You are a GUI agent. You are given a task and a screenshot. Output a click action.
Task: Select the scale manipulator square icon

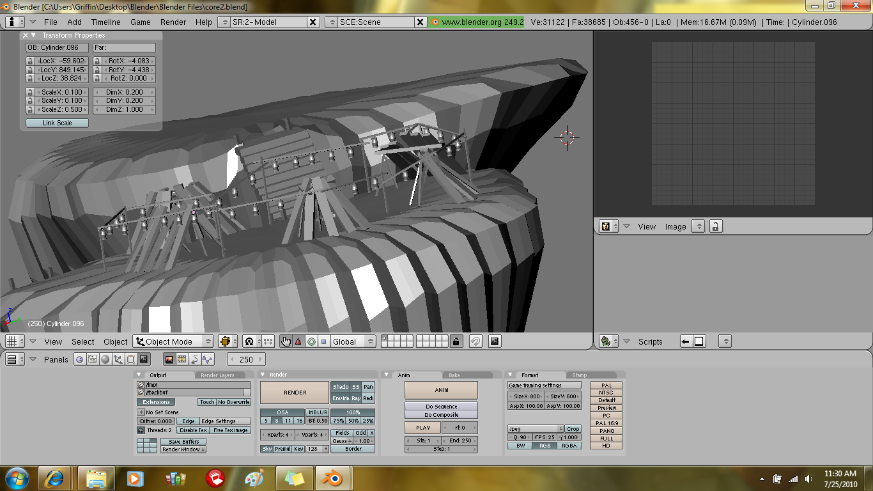pyautogui.click(x=323, y=341)
